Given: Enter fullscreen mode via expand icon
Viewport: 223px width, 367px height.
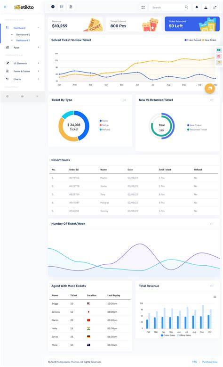Looking at the screenshot, I should [x=143, y=8].
